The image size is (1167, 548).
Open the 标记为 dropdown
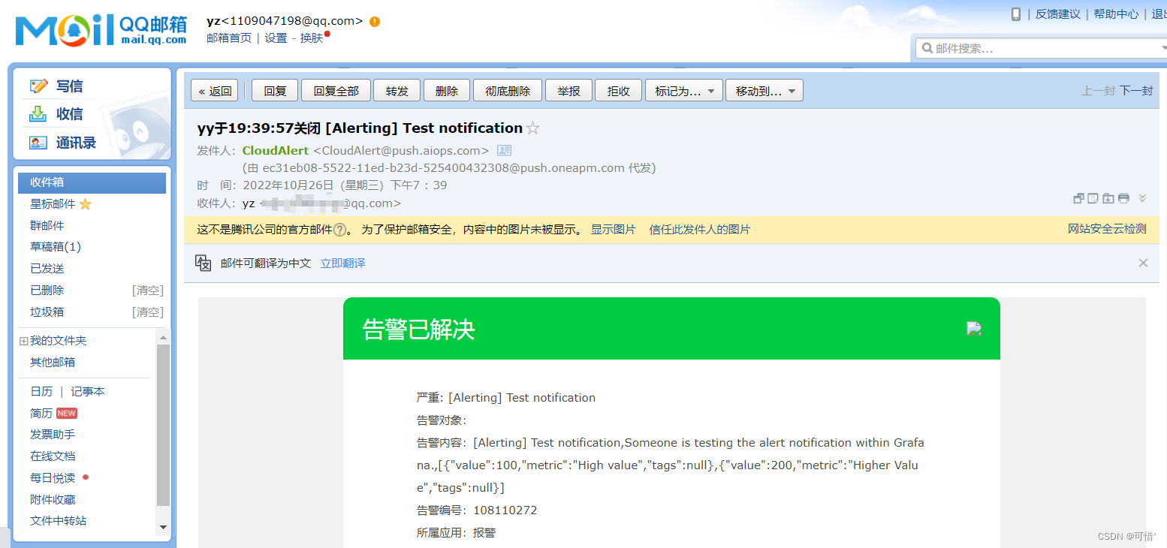pyautogui.click(x=684, y=91)
